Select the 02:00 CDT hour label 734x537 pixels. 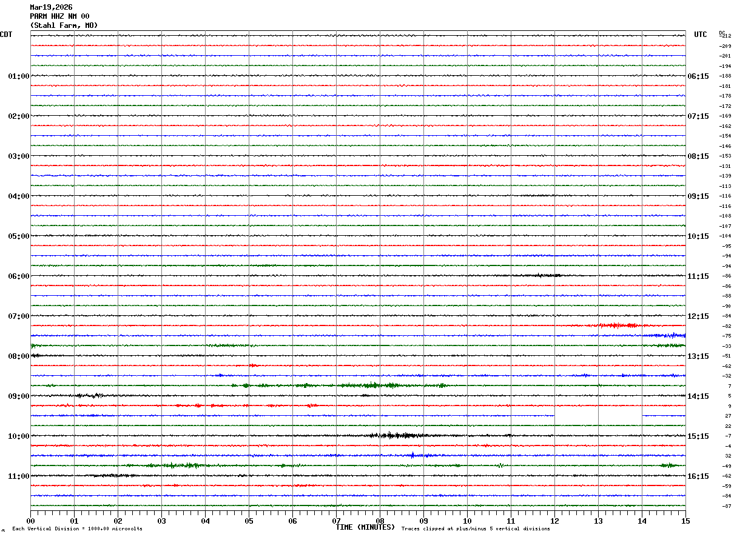(x=19, y=116)
